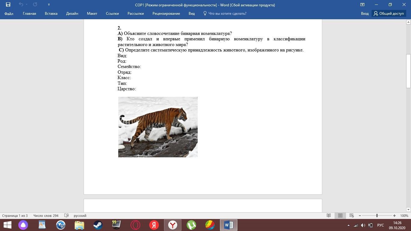Open Ribbon Display Options button

click(363, 5)
